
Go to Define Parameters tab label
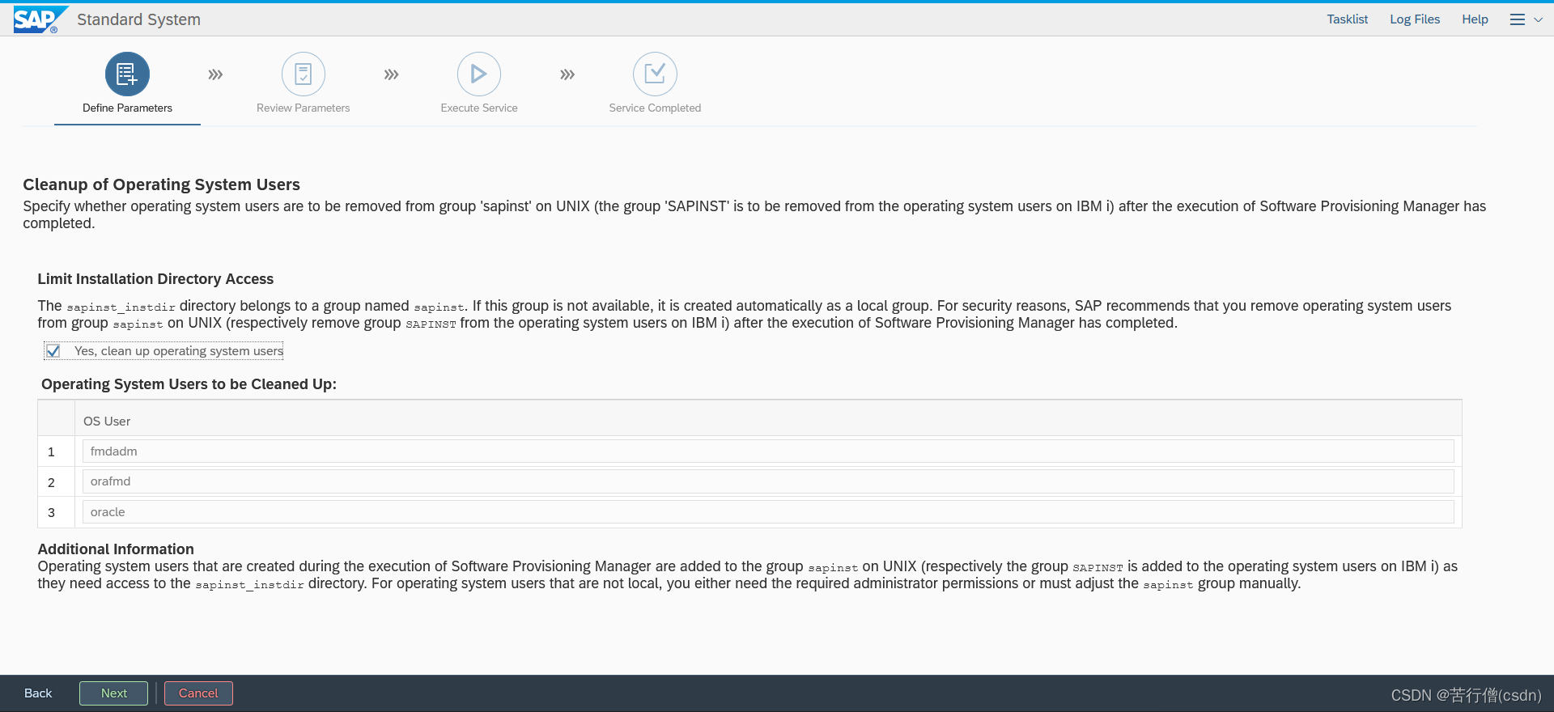(x=127, y=108)
